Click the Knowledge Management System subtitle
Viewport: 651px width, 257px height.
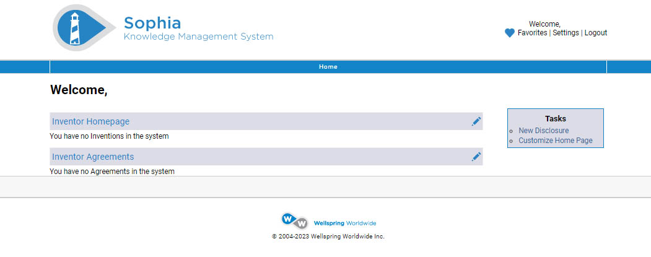[x=198, y=37]
